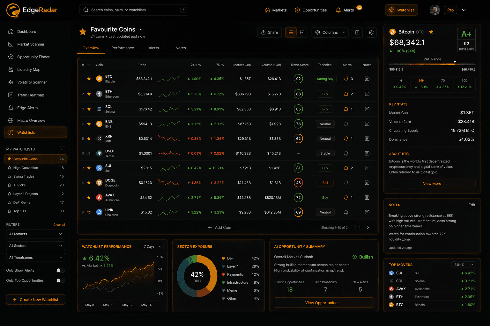Open the watchlist settings gear

pyautogui.click(x=371, y=32)
